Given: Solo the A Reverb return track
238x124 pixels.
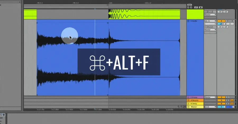Looking at the screenshot, I should (x=227, y=100).
